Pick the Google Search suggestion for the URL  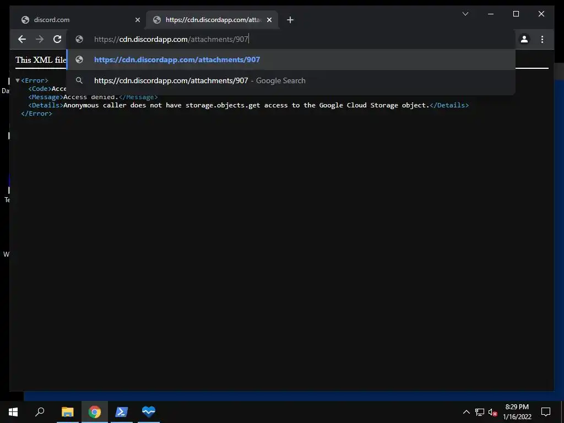click(x=291, y=80)
